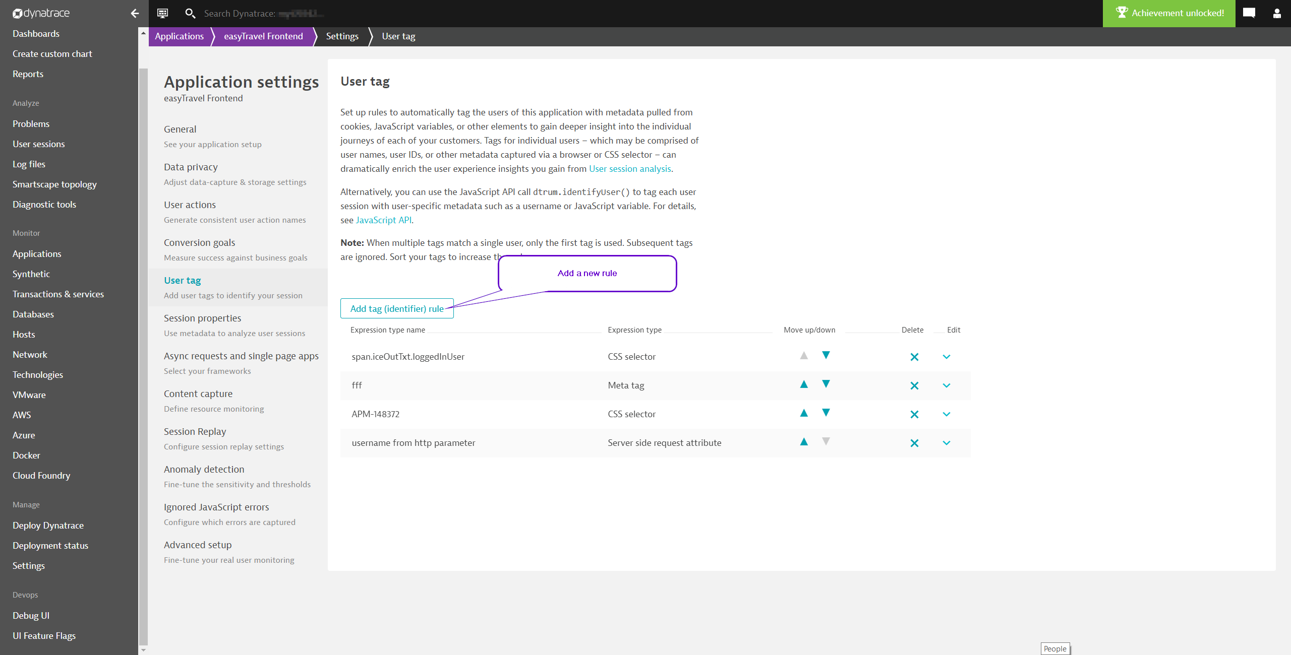Open Achievement unlocked notification

1169,13
